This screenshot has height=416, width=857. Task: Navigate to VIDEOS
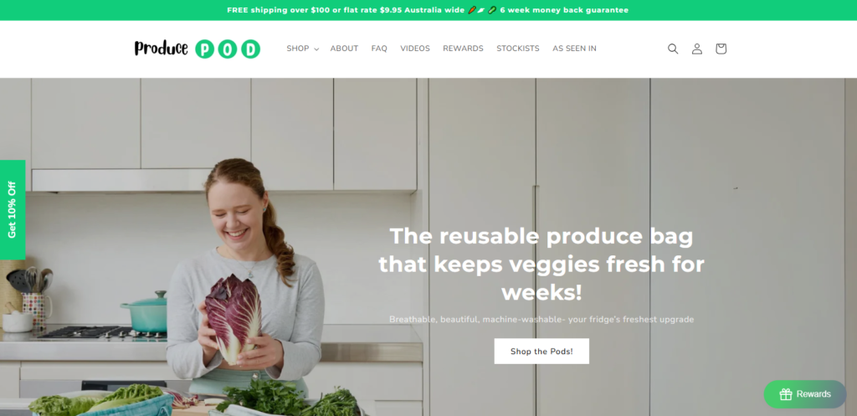tap(415, 49)
